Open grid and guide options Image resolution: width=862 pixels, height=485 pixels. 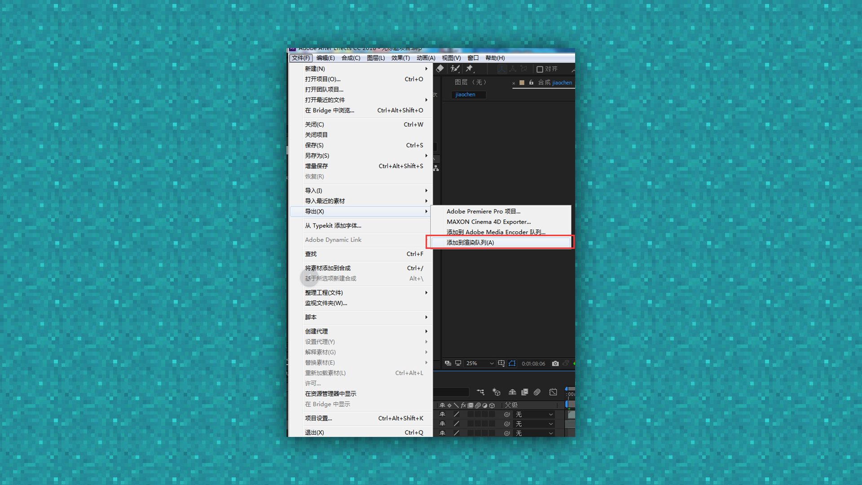click(x=501, y=363)
